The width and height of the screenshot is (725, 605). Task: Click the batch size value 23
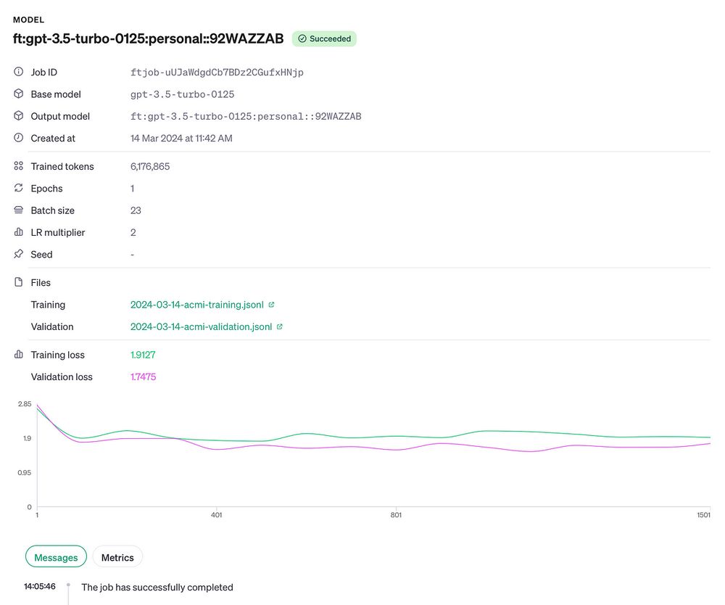click(136, 210)
